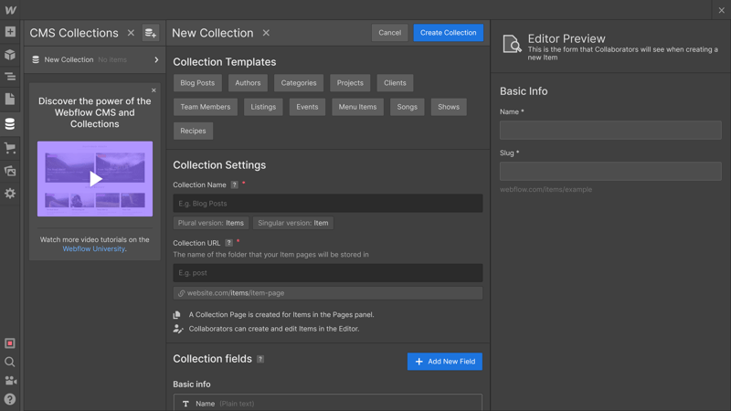Open the Ecommerce cart panel
The image size is (731, 411).
click(x=10, y=148)
